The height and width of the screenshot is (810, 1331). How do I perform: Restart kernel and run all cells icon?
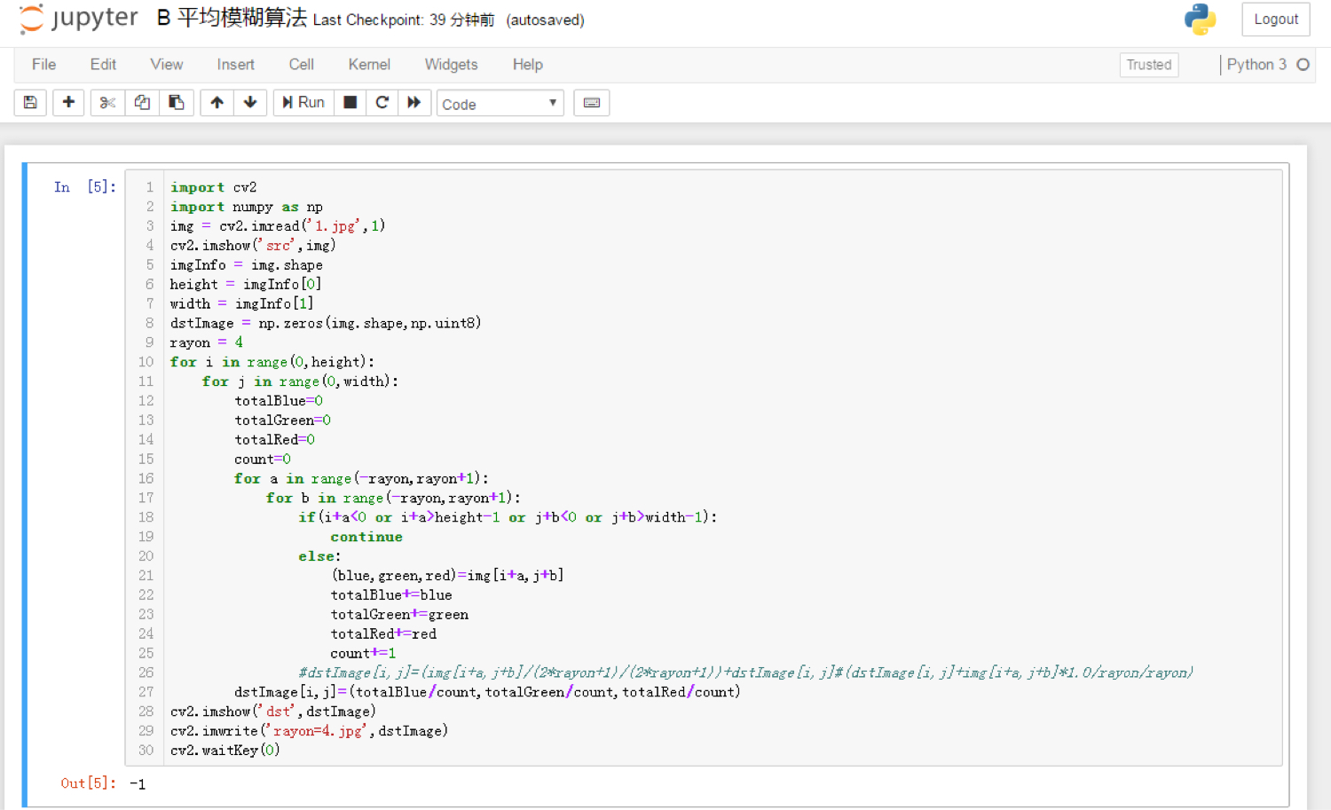coord(414,103)
